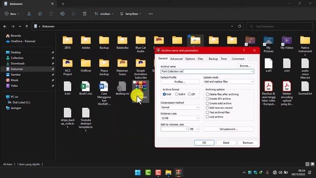Image resolution: width=316 pixels, height=178 pixels.
Task: Select the RAR archive format radio button
Action: pyautogui.click(x=164, y=94)
